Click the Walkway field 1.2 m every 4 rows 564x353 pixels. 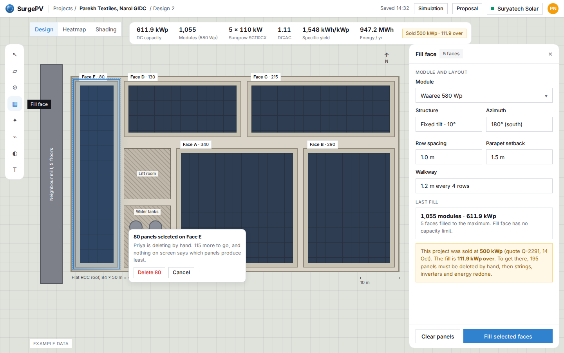pos(484,186)
